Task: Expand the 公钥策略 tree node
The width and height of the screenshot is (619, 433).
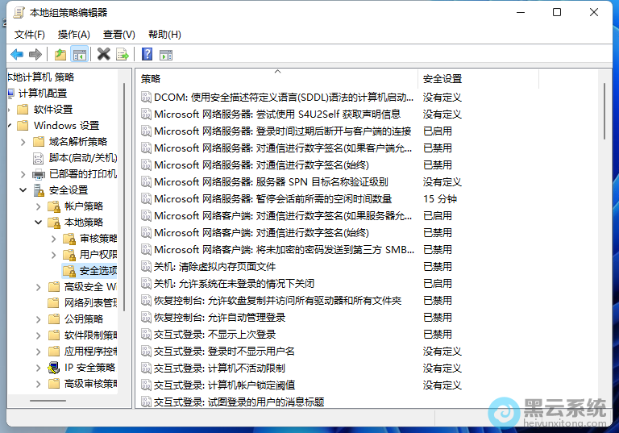Action: point(39,319)
